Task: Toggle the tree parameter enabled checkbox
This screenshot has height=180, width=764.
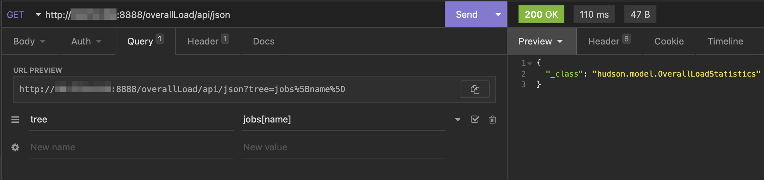Action: (475, 120)
